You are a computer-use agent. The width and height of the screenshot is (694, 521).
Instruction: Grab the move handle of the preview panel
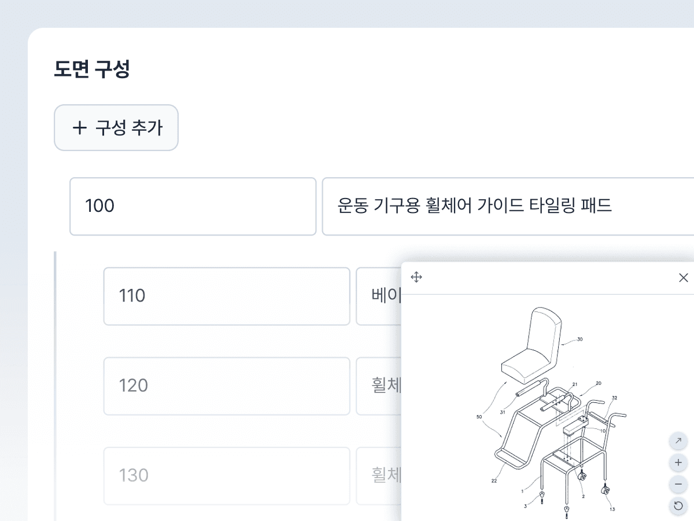(416, 277)
